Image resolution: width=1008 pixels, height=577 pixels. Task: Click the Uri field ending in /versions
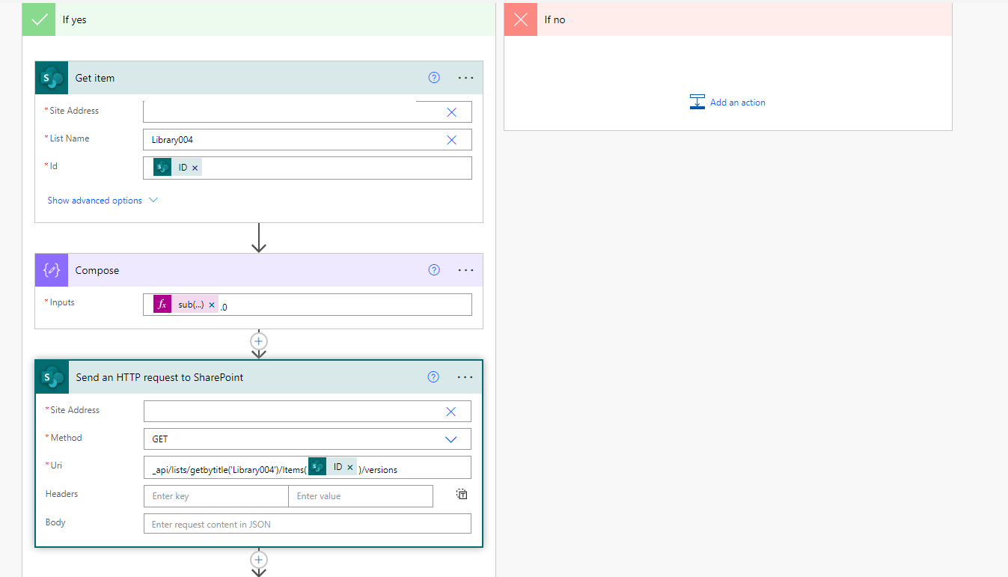click(x=308, y=467)
